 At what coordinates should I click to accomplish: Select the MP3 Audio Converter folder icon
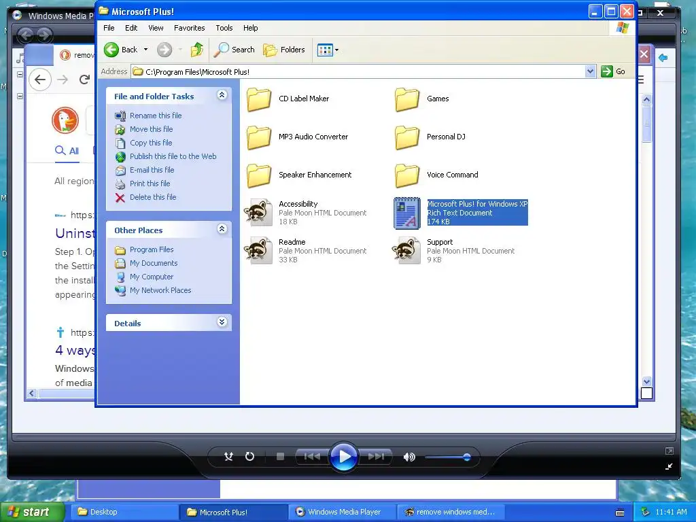click(x=259, y=137)
